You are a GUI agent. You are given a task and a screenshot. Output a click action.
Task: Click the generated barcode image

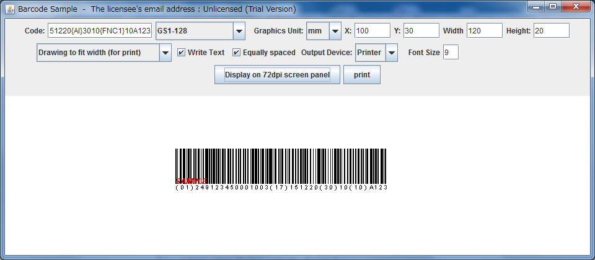(x=281, y=166)
